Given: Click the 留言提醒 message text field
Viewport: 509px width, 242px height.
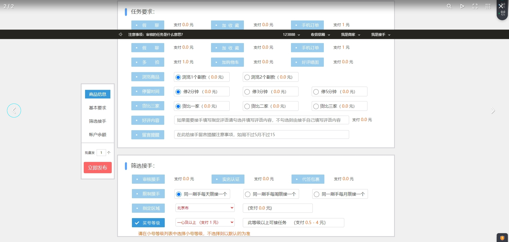Looking at the screenshot, I should (x=262, y=134).
